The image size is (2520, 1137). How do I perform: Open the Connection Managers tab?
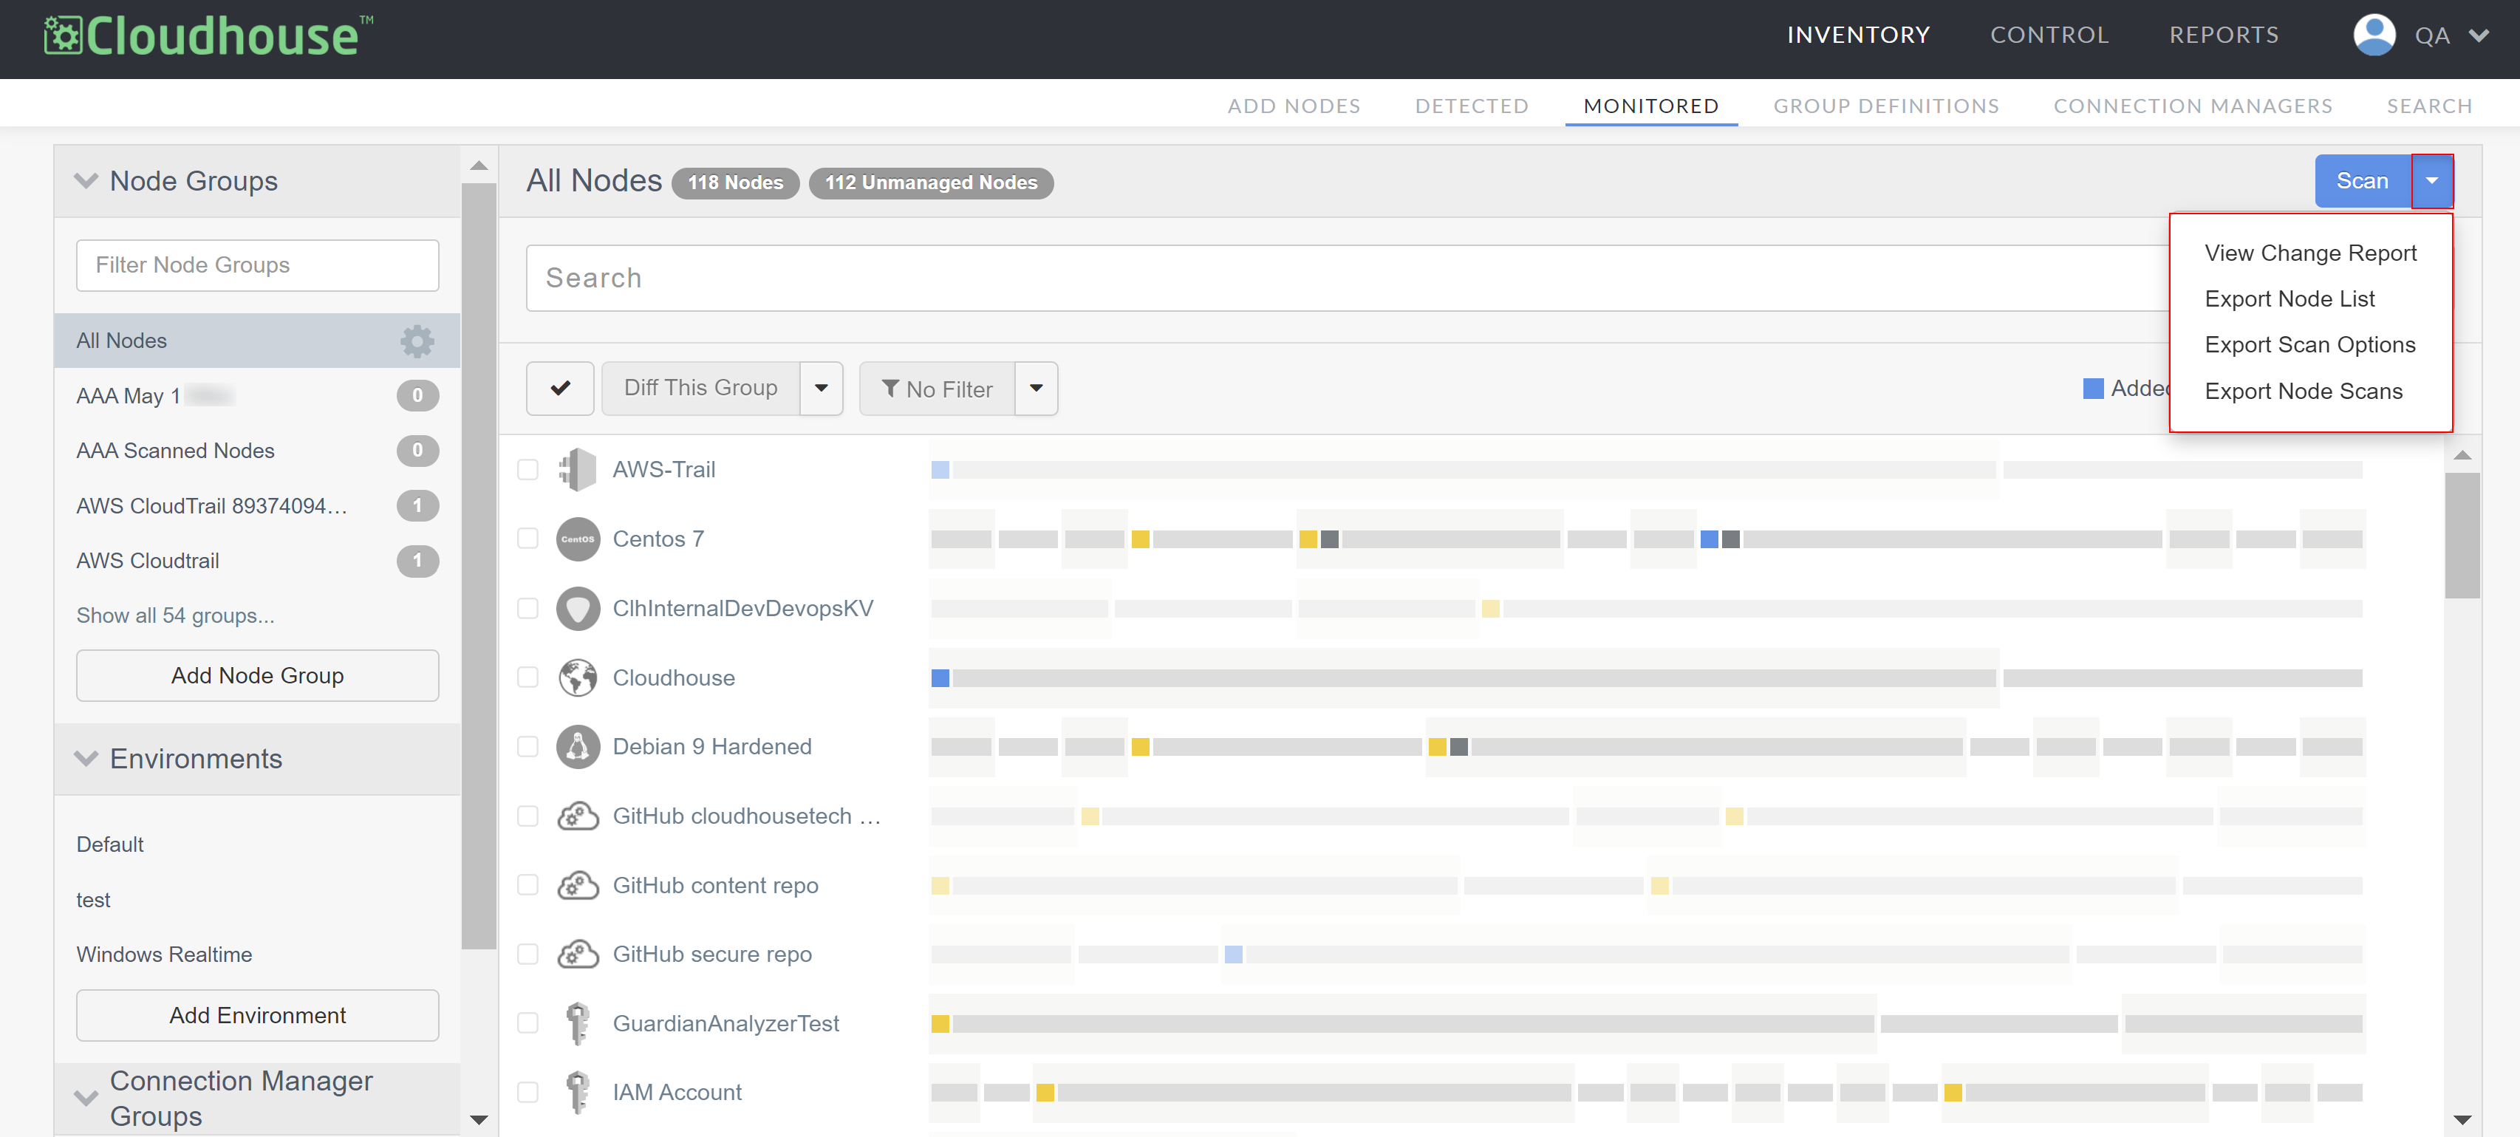pyautogui.click(x=2192, y=106)
